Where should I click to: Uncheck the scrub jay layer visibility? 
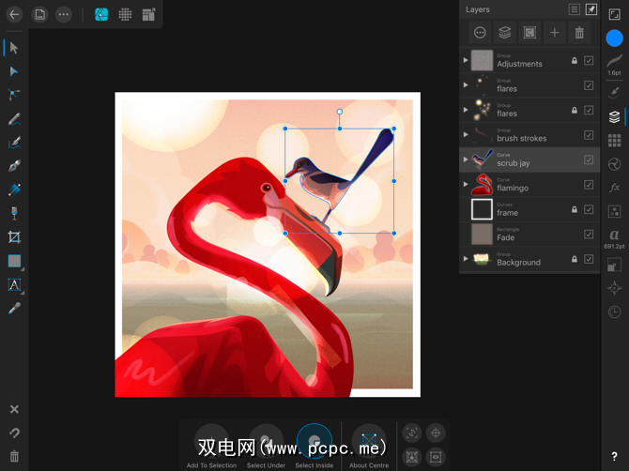589,160
